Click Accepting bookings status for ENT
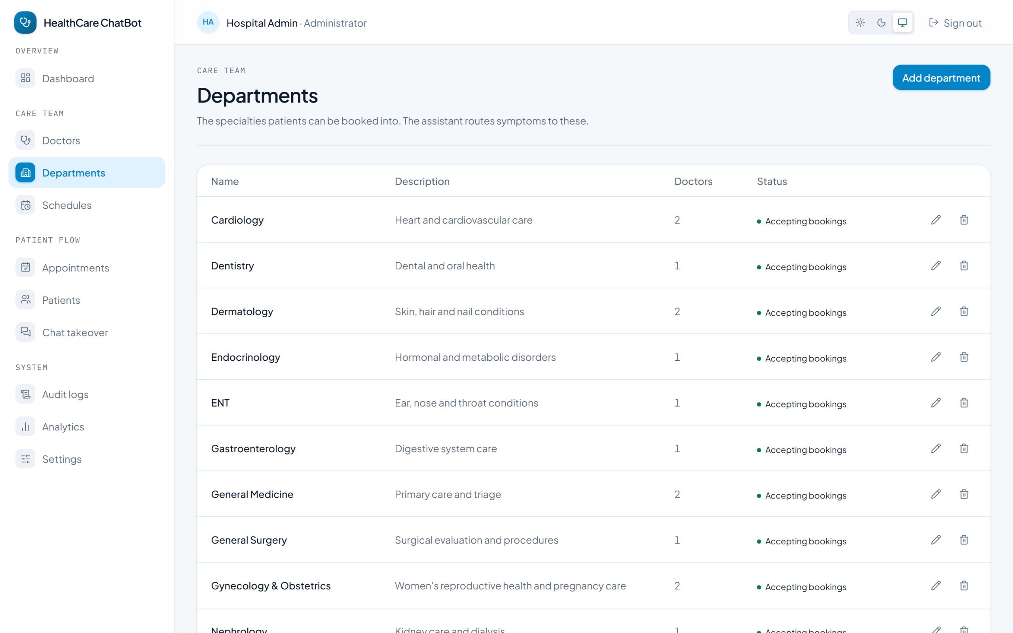Viewport: 1013px width, 633px height. pos(802,404)
